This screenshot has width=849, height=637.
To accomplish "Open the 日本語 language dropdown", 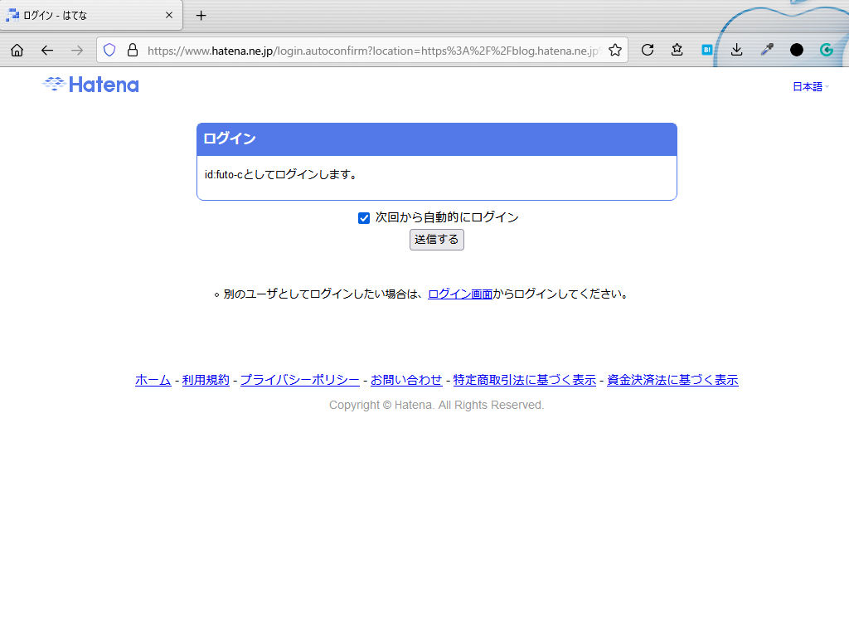I will pos(810,86).
